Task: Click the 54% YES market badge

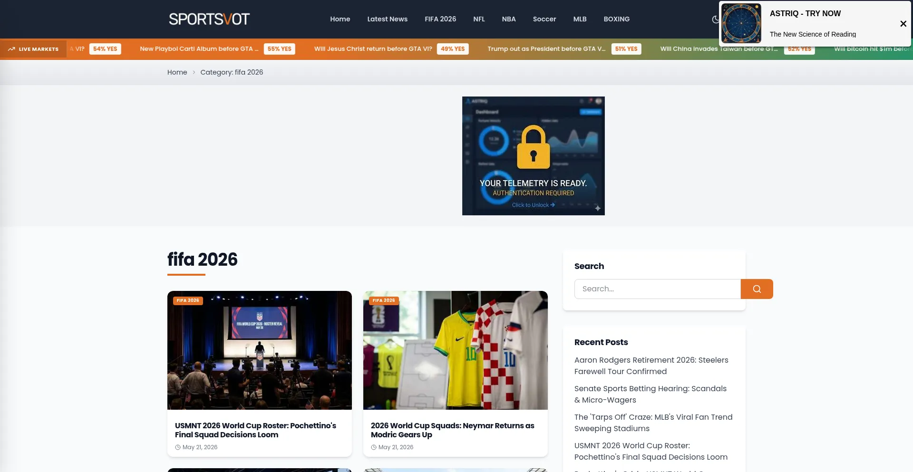Action: click(105, 49)
